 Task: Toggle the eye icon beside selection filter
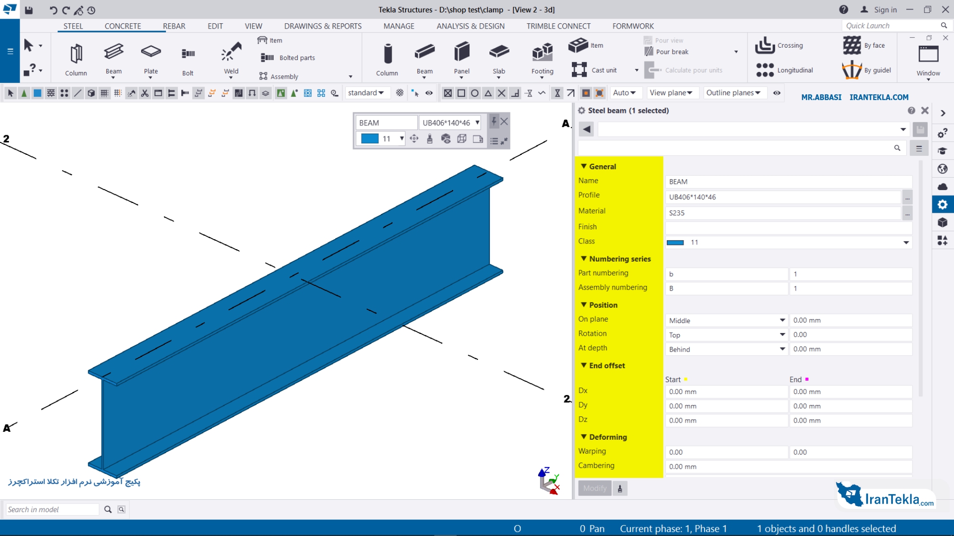point(429,93)
